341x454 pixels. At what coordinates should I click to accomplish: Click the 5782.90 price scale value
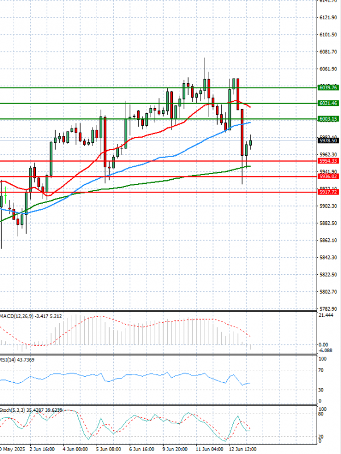point(328,309)
